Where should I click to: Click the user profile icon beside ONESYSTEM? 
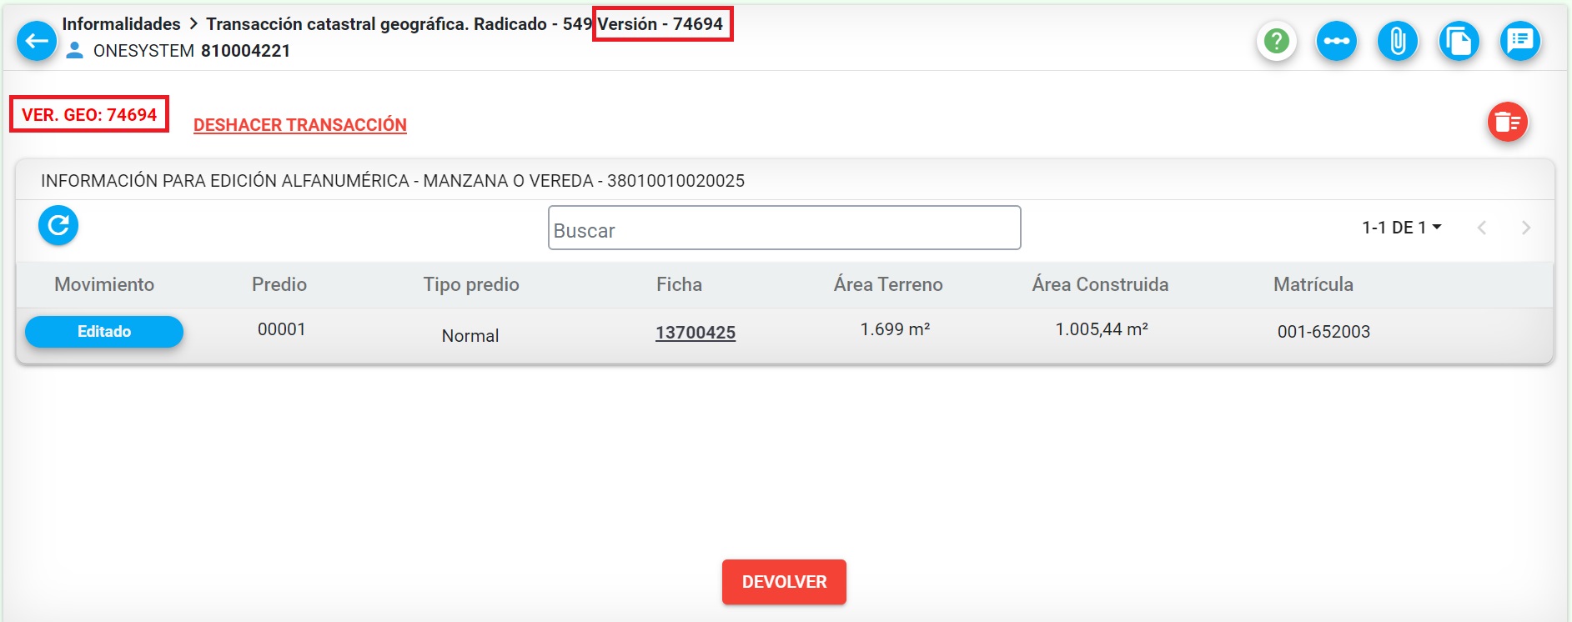point(75,51)
